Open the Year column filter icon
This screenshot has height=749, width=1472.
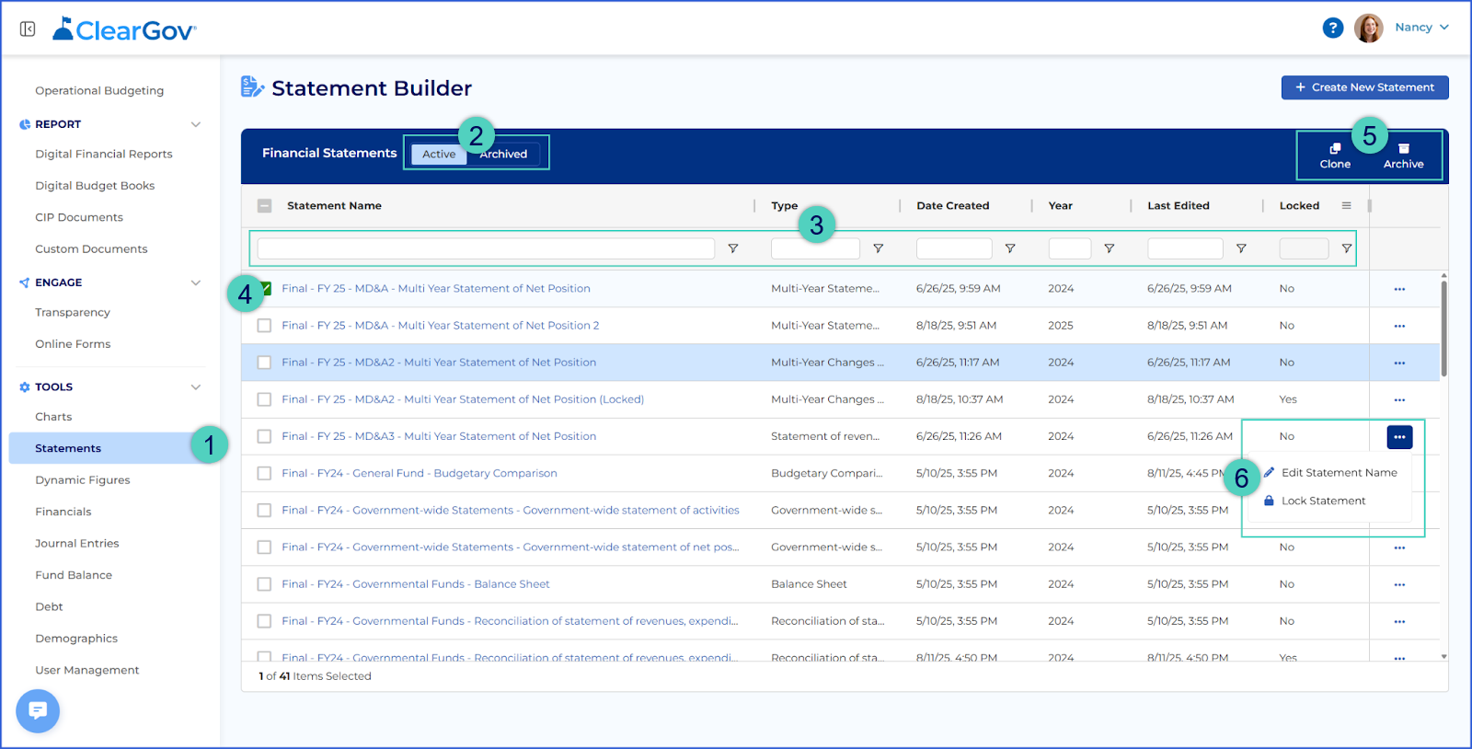[1110, 248]
